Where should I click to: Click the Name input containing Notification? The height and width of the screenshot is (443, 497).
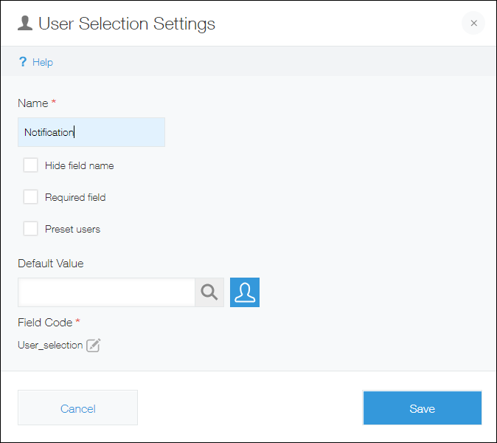pyautogui.click(x=91, y=132)
